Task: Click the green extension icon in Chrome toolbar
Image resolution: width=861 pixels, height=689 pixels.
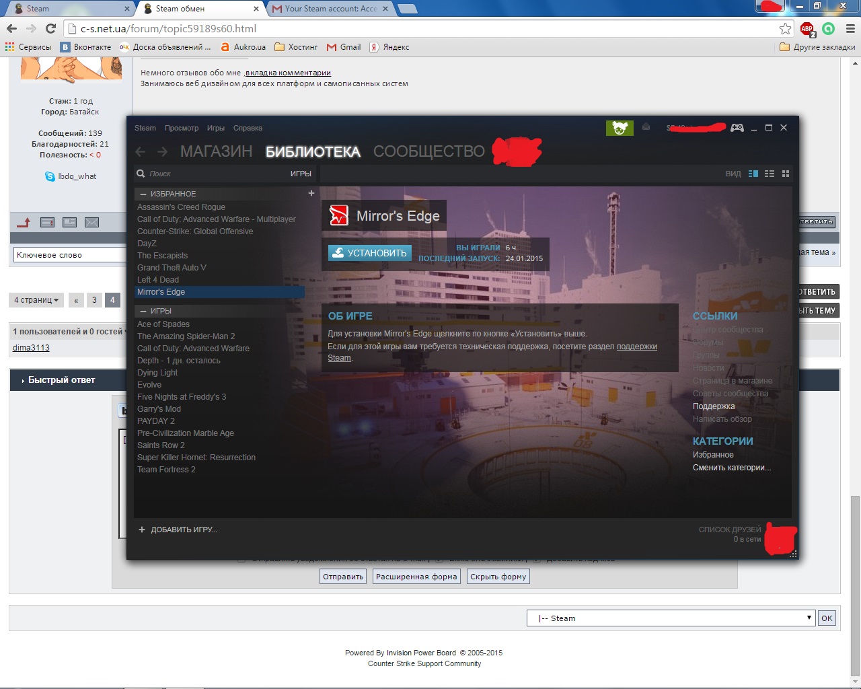Action: point(828,28)
